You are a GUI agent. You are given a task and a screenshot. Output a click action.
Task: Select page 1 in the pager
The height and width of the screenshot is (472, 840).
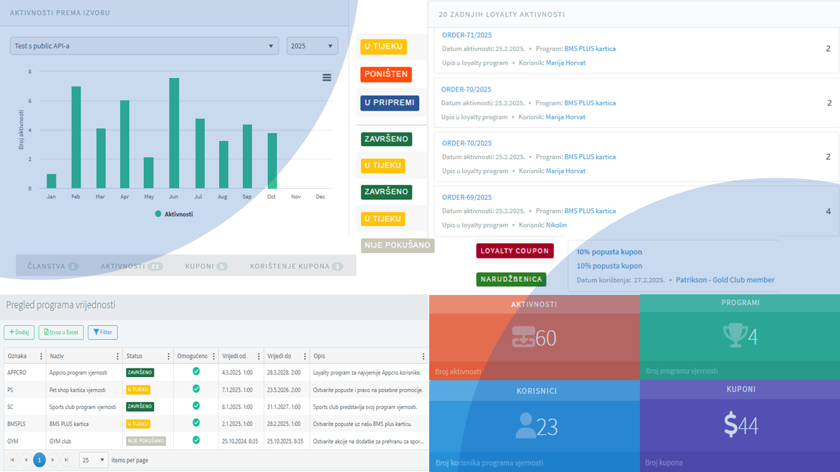pyautogui.click(x=39, y=460)
